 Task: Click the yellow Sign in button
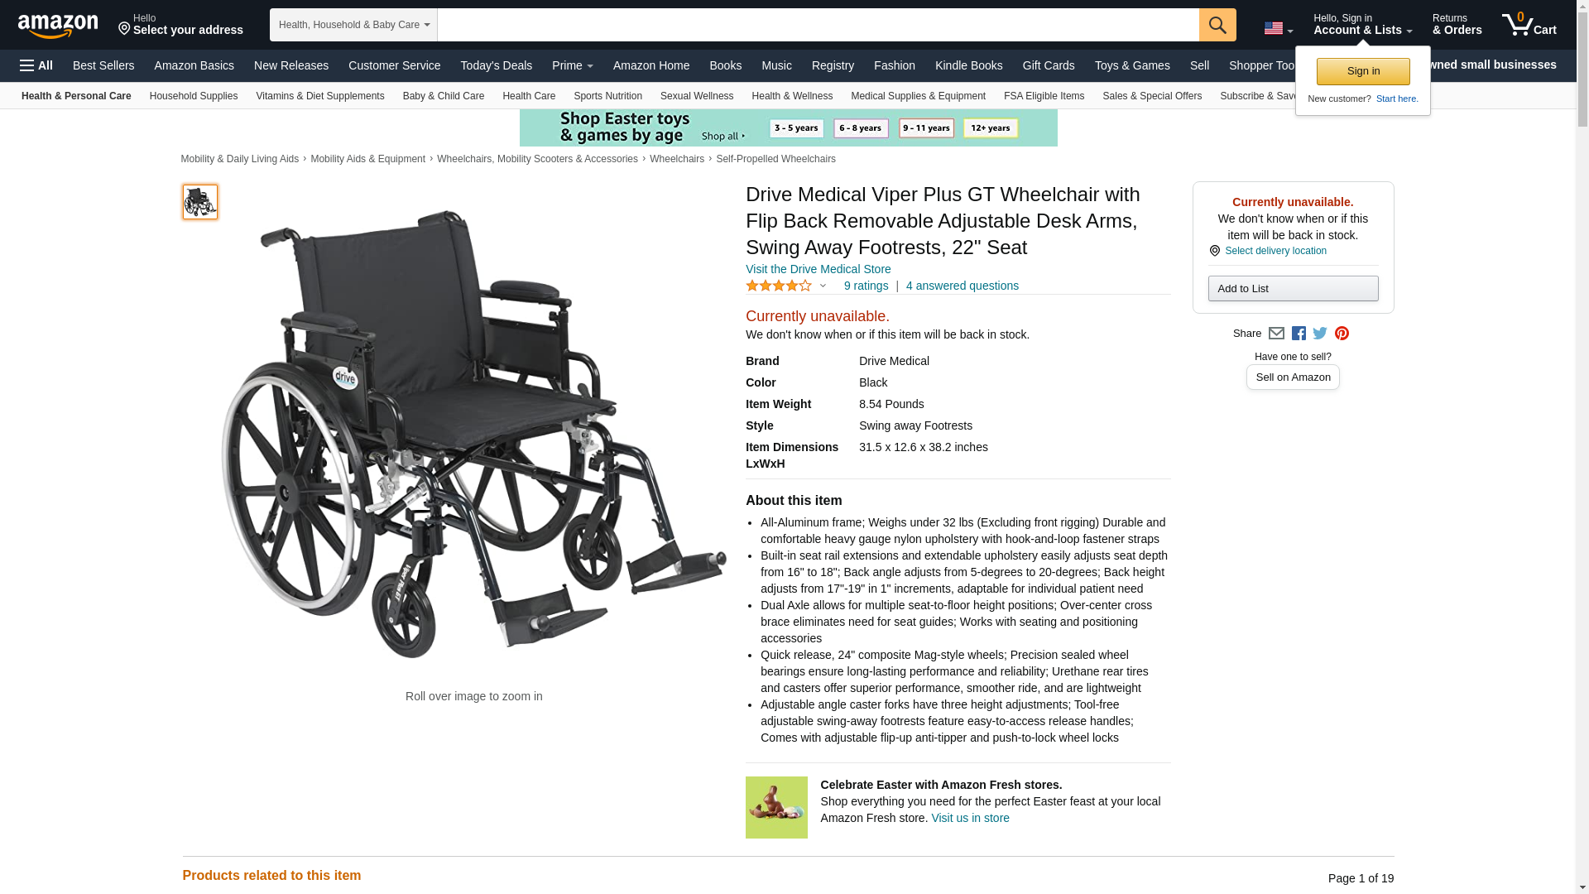pos(1363,71)
